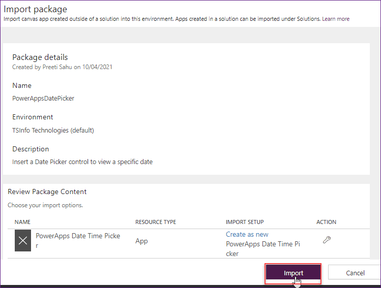Click the Package details heading

pyautogui.click(x=40, y=57)
